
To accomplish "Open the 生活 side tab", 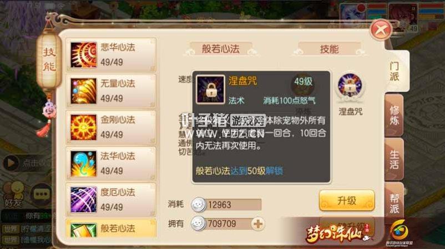I will tap(394, 159).
